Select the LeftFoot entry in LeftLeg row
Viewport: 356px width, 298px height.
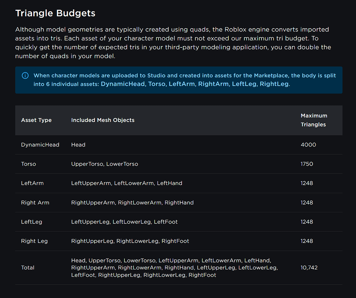tap(165, 222)
